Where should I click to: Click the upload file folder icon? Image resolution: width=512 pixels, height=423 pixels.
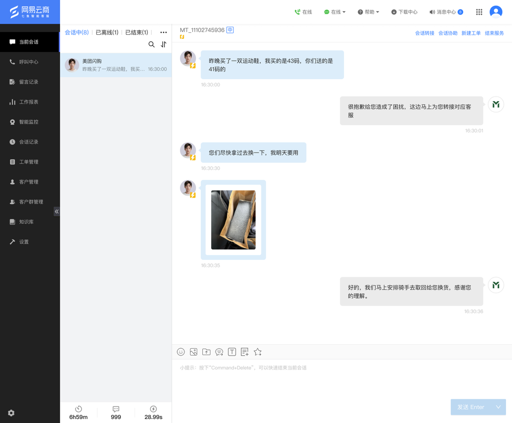pyautogui.click(x=206, y=352)
